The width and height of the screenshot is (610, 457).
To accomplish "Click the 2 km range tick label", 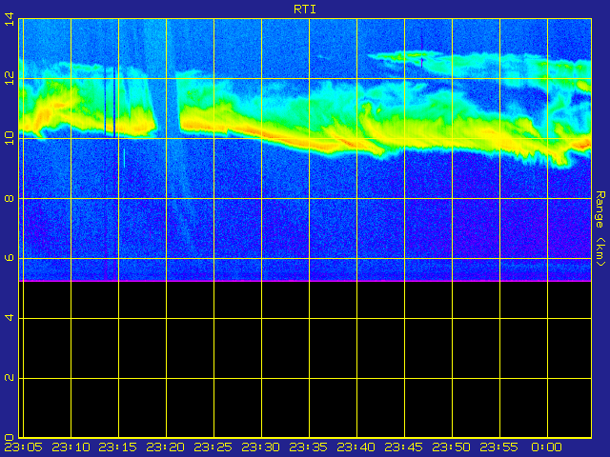I will click(10, 378).
